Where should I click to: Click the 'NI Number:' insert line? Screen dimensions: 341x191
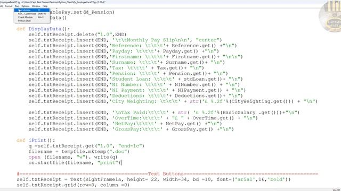(x=134, y=85)
